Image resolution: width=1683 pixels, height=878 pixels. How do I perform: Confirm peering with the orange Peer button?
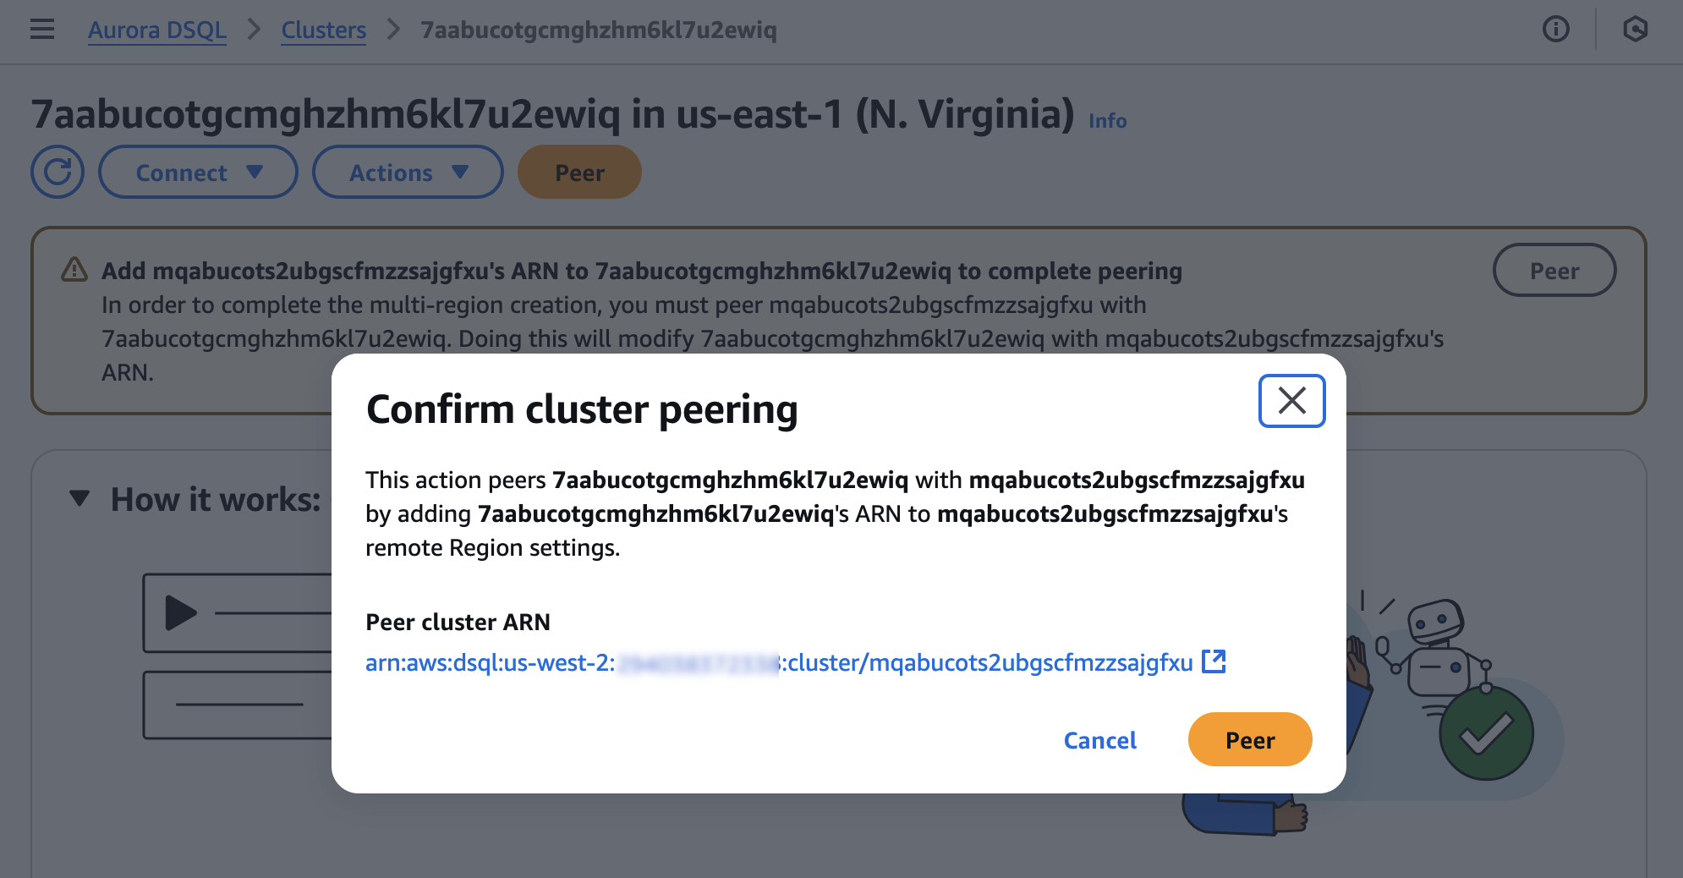tap(1249, 740)
